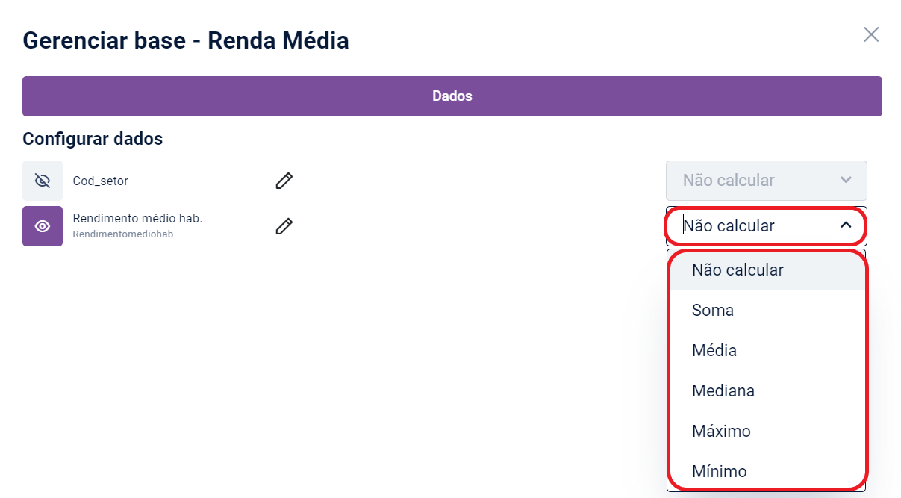Click the chevron-up arrow on open dropdown

click(846, 225)
